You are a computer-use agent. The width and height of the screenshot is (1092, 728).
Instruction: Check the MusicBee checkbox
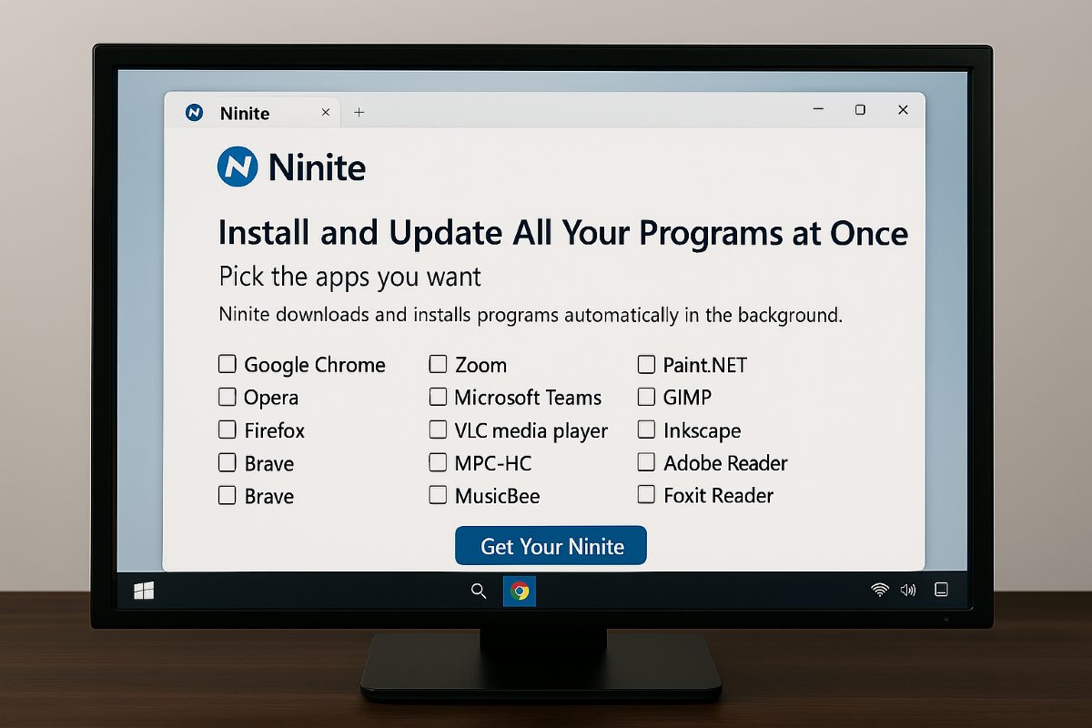point(438,495)
